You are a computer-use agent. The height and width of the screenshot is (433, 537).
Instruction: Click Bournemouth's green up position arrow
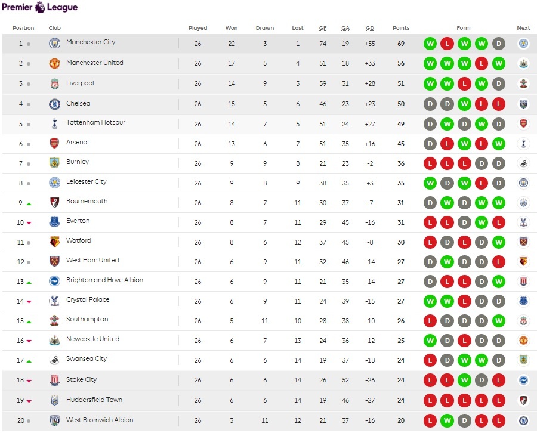tap(29, 203)
